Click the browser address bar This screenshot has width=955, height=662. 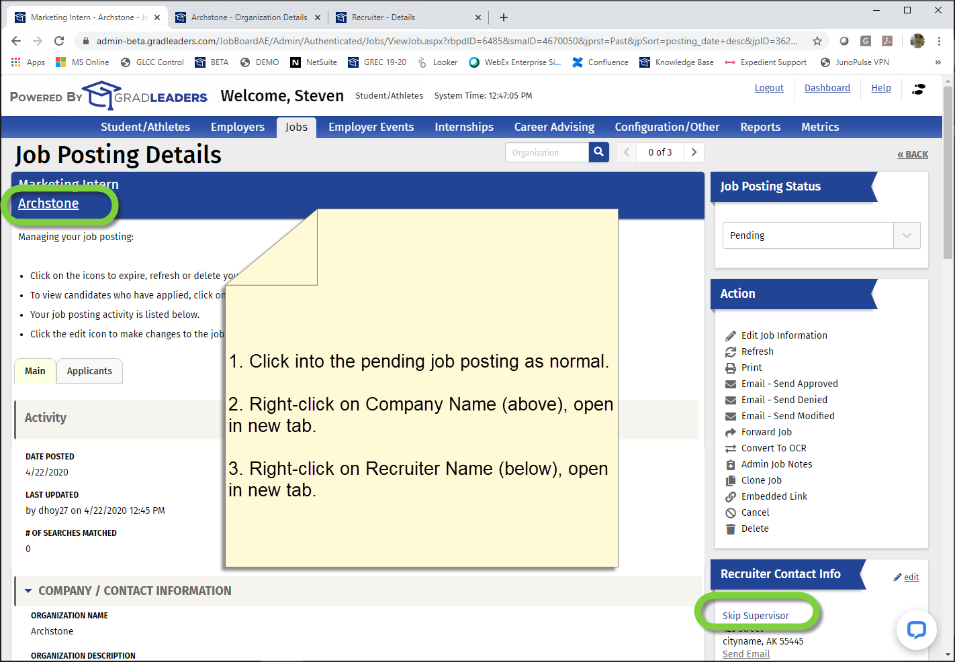447,41
